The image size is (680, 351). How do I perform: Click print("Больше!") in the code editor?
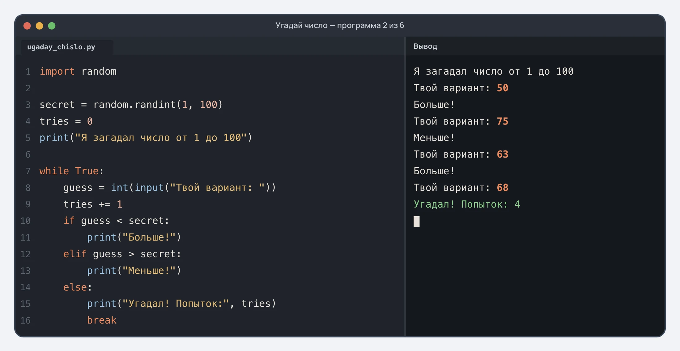(x=134, y=237)
